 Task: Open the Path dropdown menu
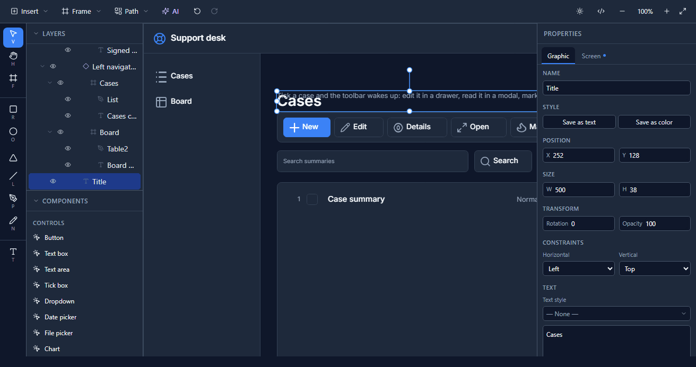[131, 11]
